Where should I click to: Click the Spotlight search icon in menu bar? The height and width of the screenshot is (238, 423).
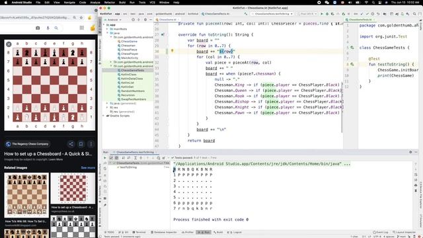tap(373, 3)
